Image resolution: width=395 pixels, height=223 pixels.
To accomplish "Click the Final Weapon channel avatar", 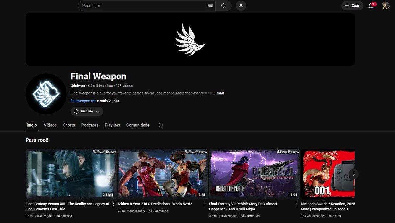I will (46, 94).
